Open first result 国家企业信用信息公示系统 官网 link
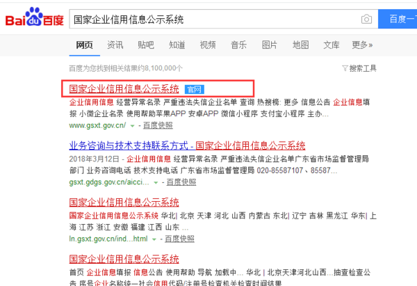 [124, 89]
